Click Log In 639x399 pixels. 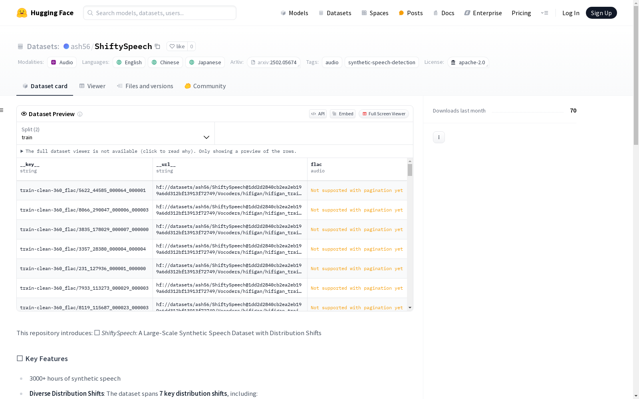[571, 13]
